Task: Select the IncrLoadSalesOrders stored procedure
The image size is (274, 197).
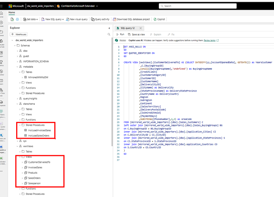Action: coord(39,136)
